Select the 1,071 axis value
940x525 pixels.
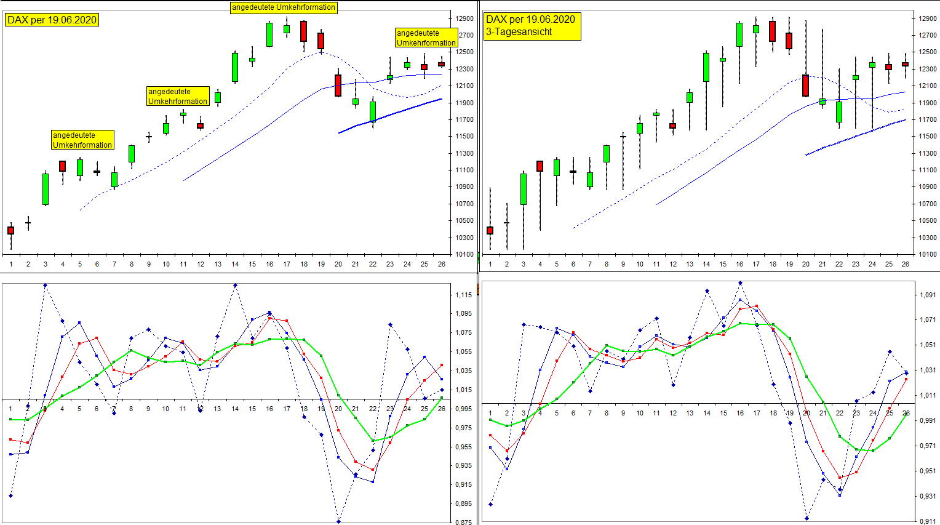[928, 320]
